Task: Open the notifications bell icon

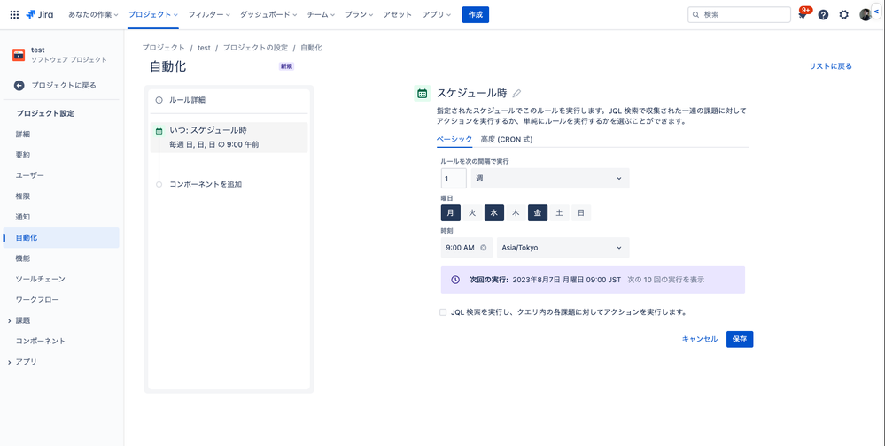Action: click(803, 15)
